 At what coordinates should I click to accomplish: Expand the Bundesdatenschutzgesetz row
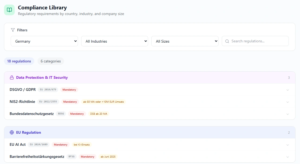(x=288, y=114)
